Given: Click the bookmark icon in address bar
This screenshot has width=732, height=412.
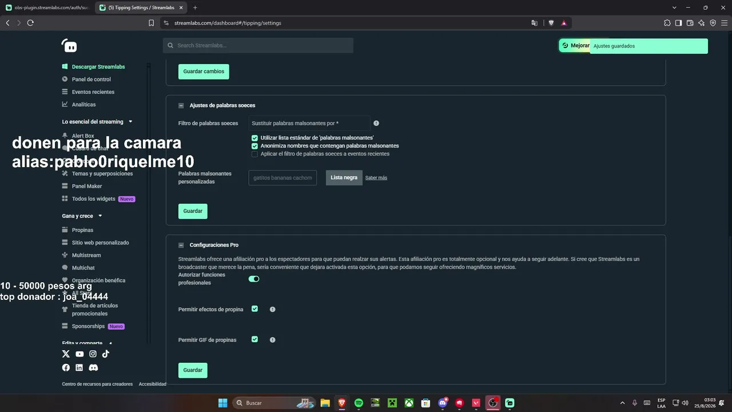Looking at the screenshot, I should (151, 23).
